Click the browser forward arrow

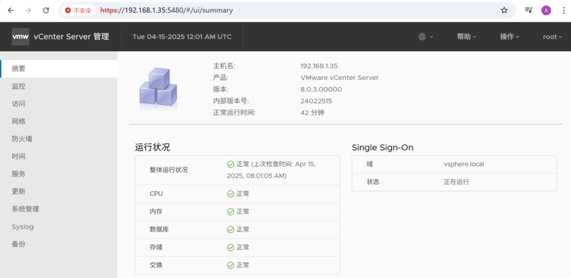point(28,11)
